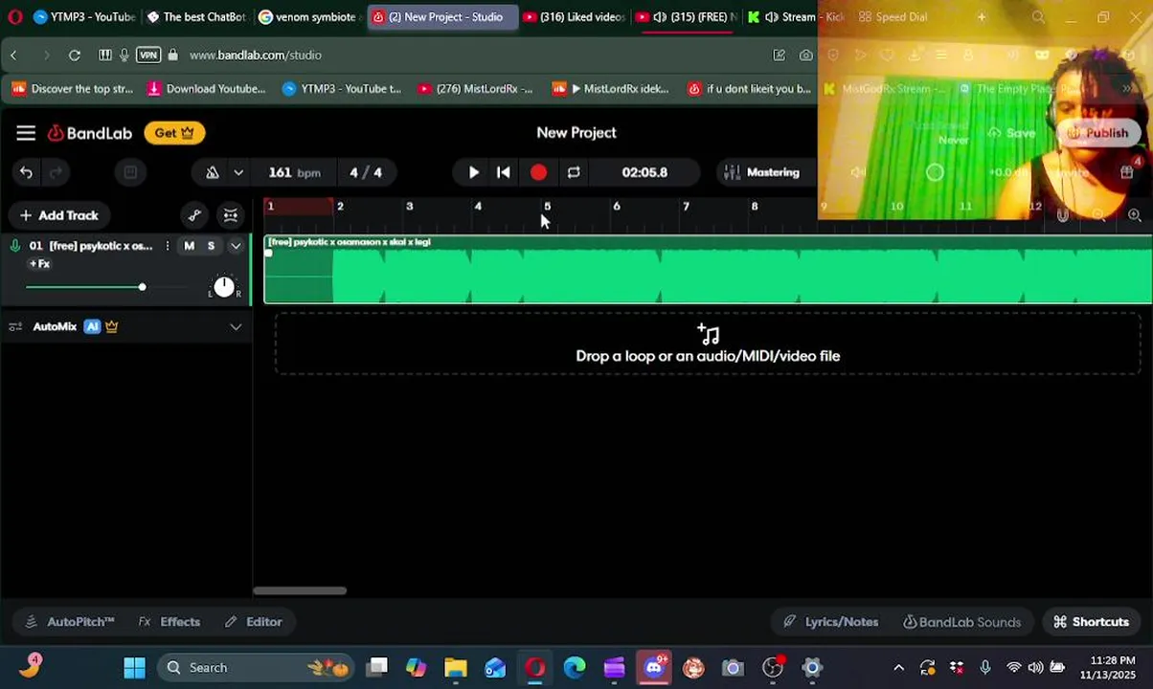Expand the AutoMix panel chevron
Image resolution: width=1153 pixels, height=689 pixels.
236,327
